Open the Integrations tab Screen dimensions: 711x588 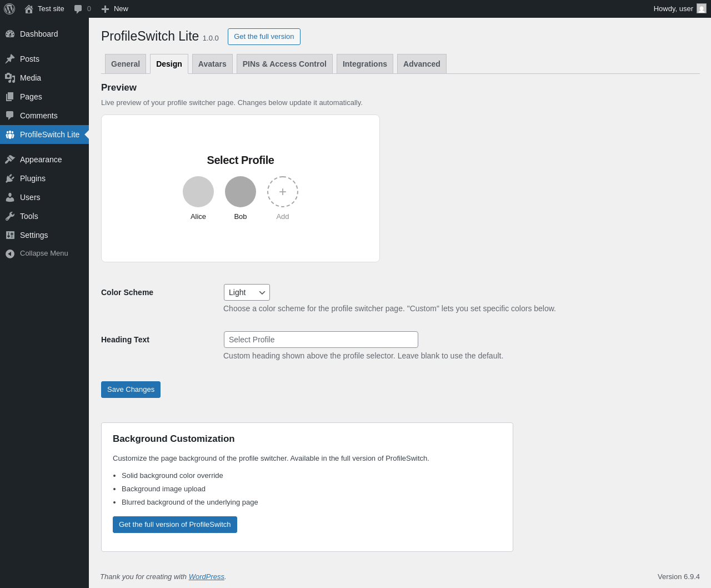coord(365,64)
